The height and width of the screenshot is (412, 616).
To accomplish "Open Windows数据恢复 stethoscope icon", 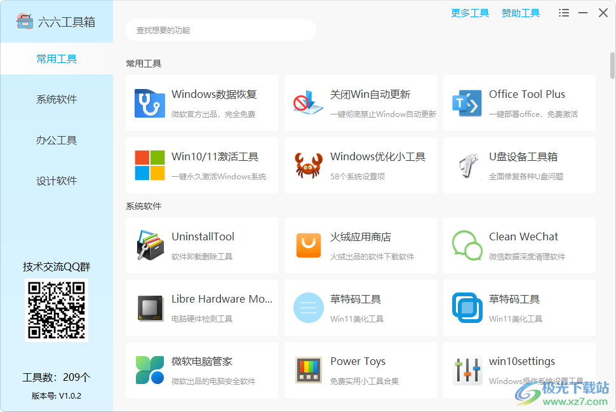I will (x=150, y=104).
